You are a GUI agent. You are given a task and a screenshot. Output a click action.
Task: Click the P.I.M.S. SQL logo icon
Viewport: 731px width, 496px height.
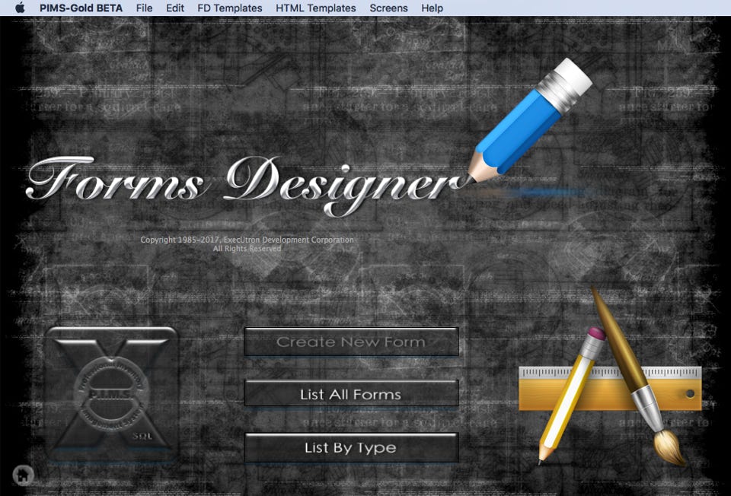point(112,393)
